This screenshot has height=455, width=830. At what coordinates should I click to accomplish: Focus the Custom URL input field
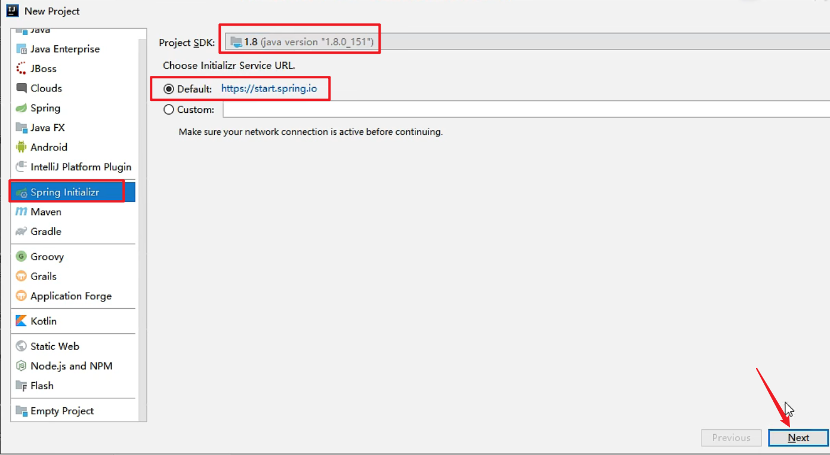pos(526,109)
